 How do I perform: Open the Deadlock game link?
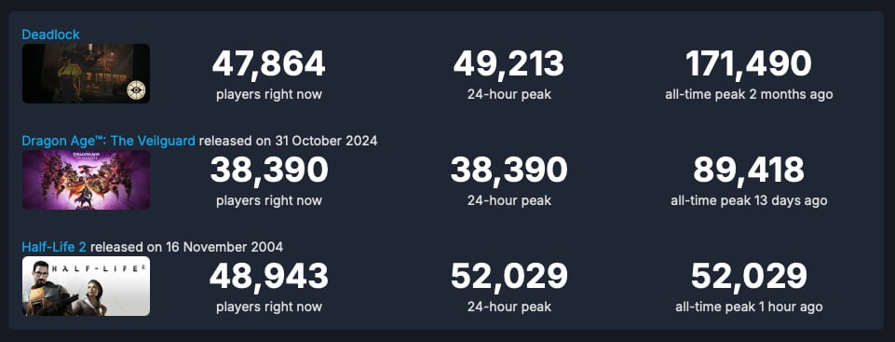[51, 34]
